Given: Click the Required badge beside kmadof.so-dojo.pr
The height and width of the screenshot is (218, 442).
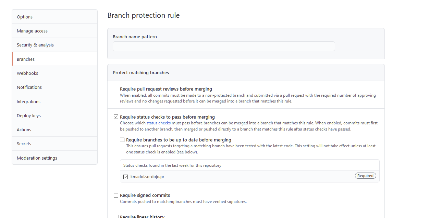Looking at the screenshot, I should pyautogui.click(x=365, y=176).
